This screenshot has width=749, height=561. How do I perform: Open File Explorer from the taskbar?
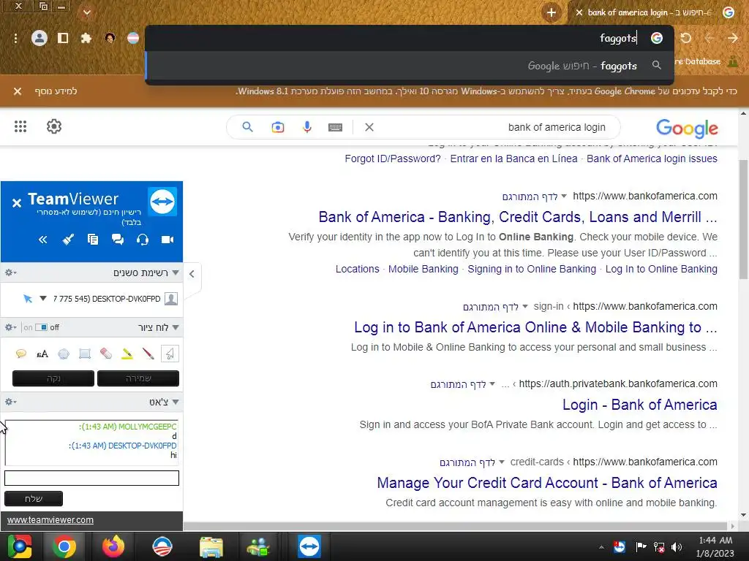[x=211, y=546]
